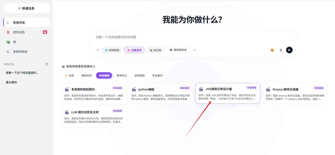Focus the 分配一个任务或提问任何问题 input box

194,37
